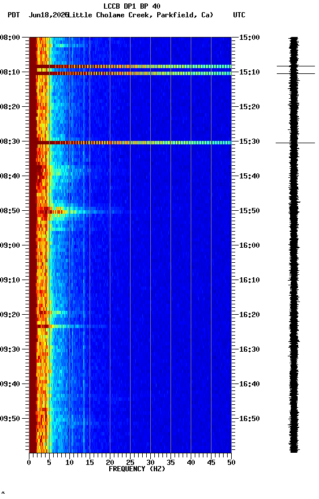Click the "09:00" PDT time label
319x499 pixels.
[10, 245]
